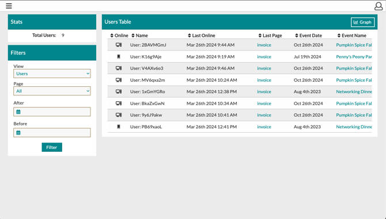
Task: Select the name User: 9y6J9akw
Action: 146,115
